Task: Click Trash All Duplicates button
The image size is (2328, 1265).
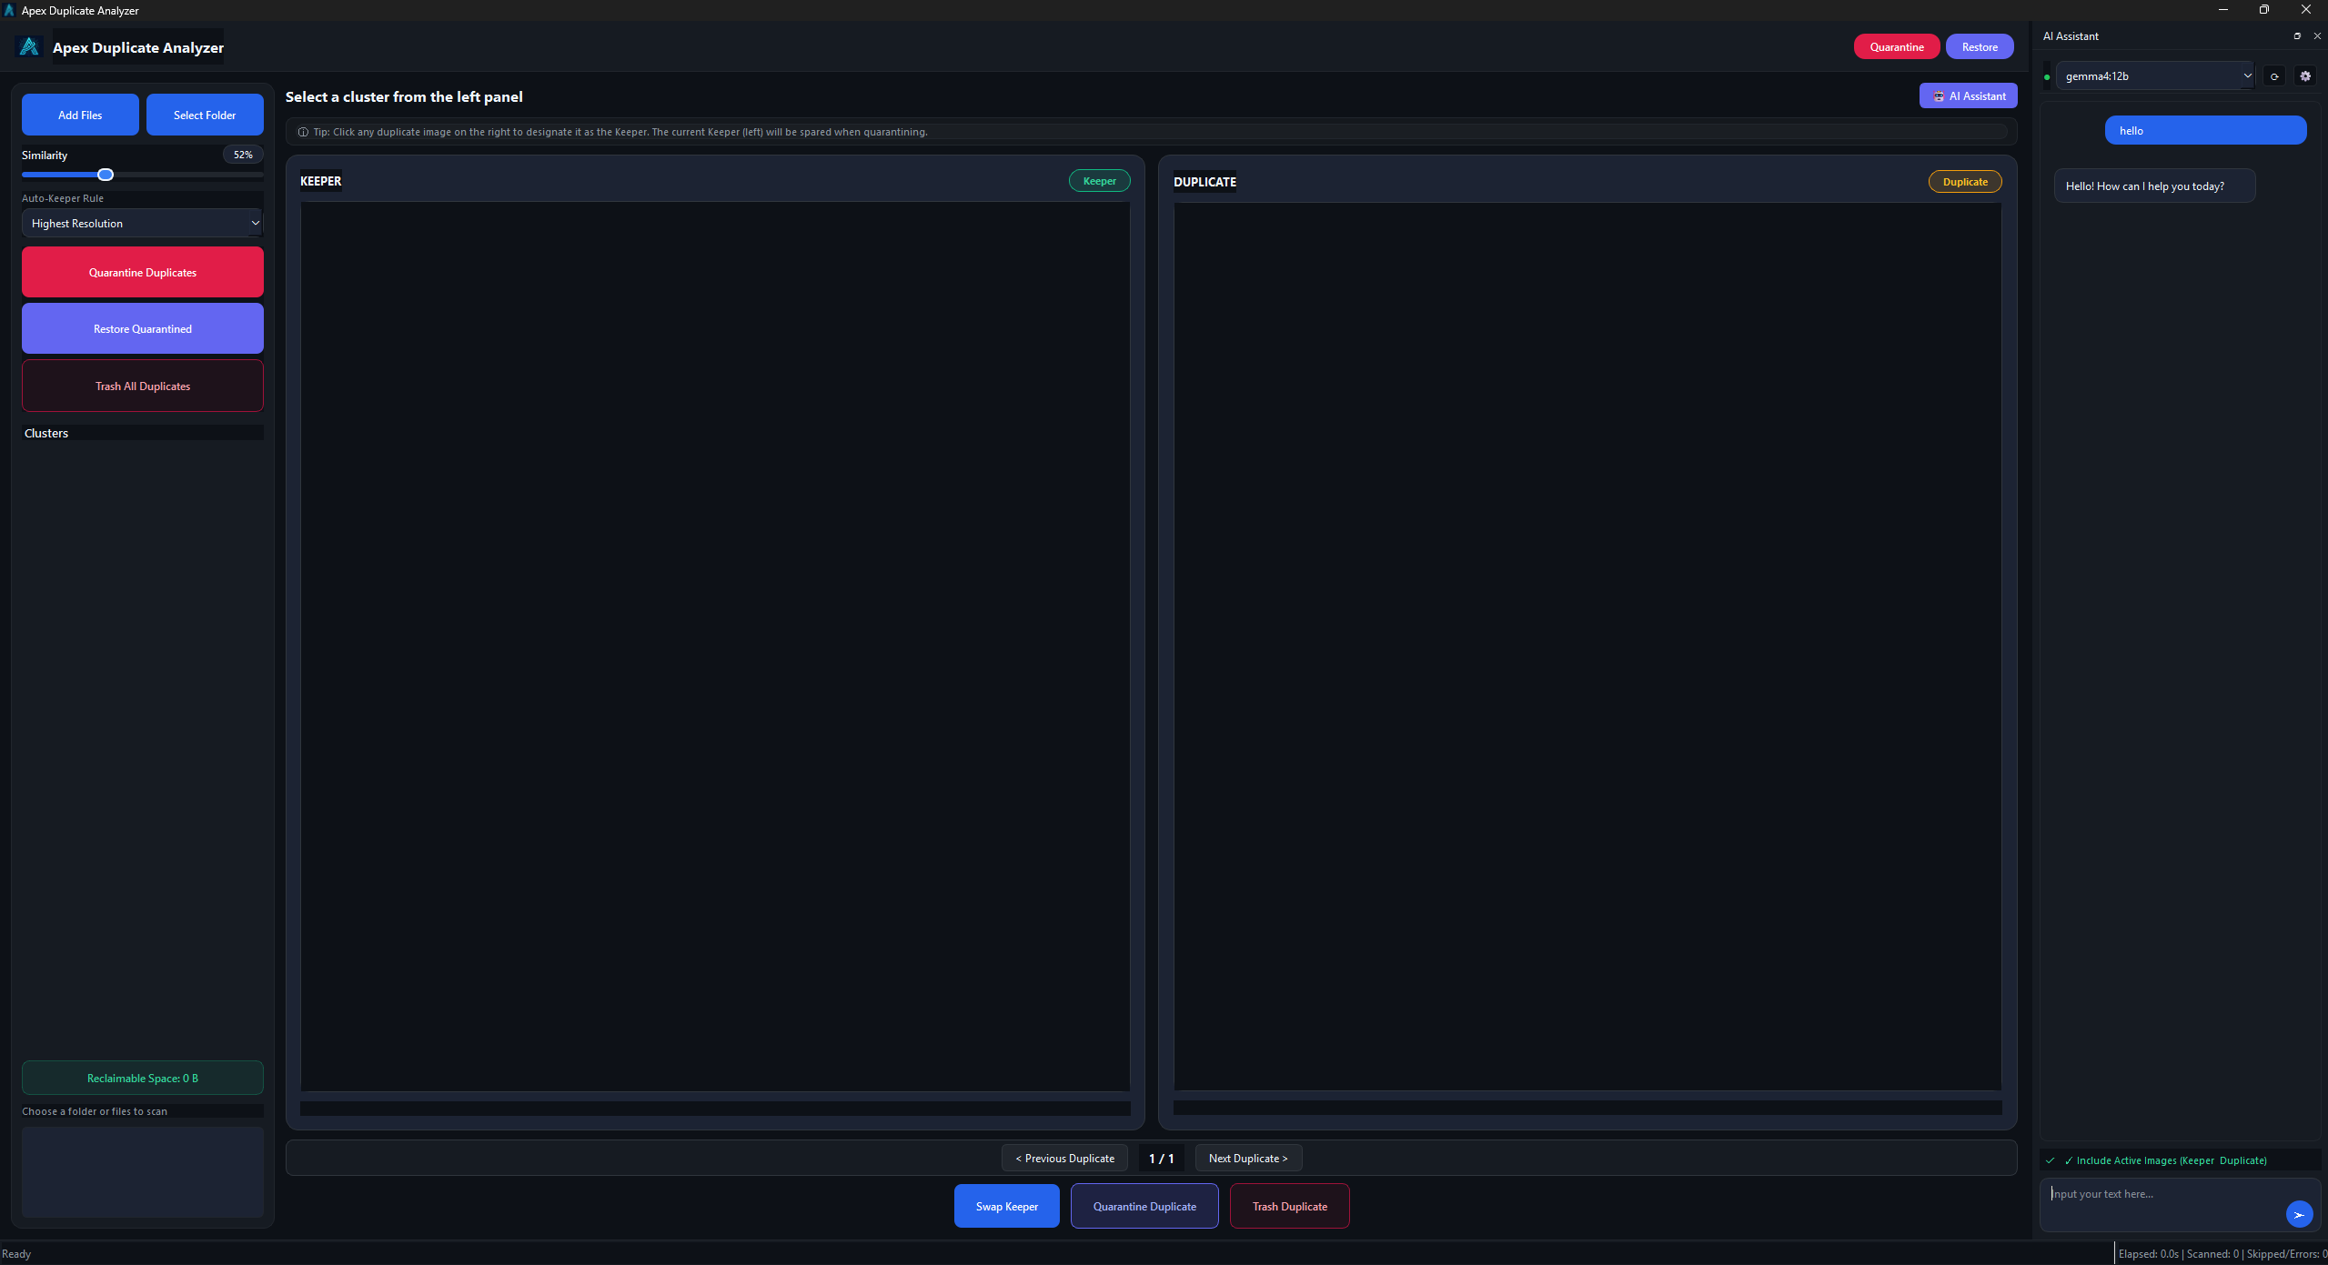Action: 143,386
